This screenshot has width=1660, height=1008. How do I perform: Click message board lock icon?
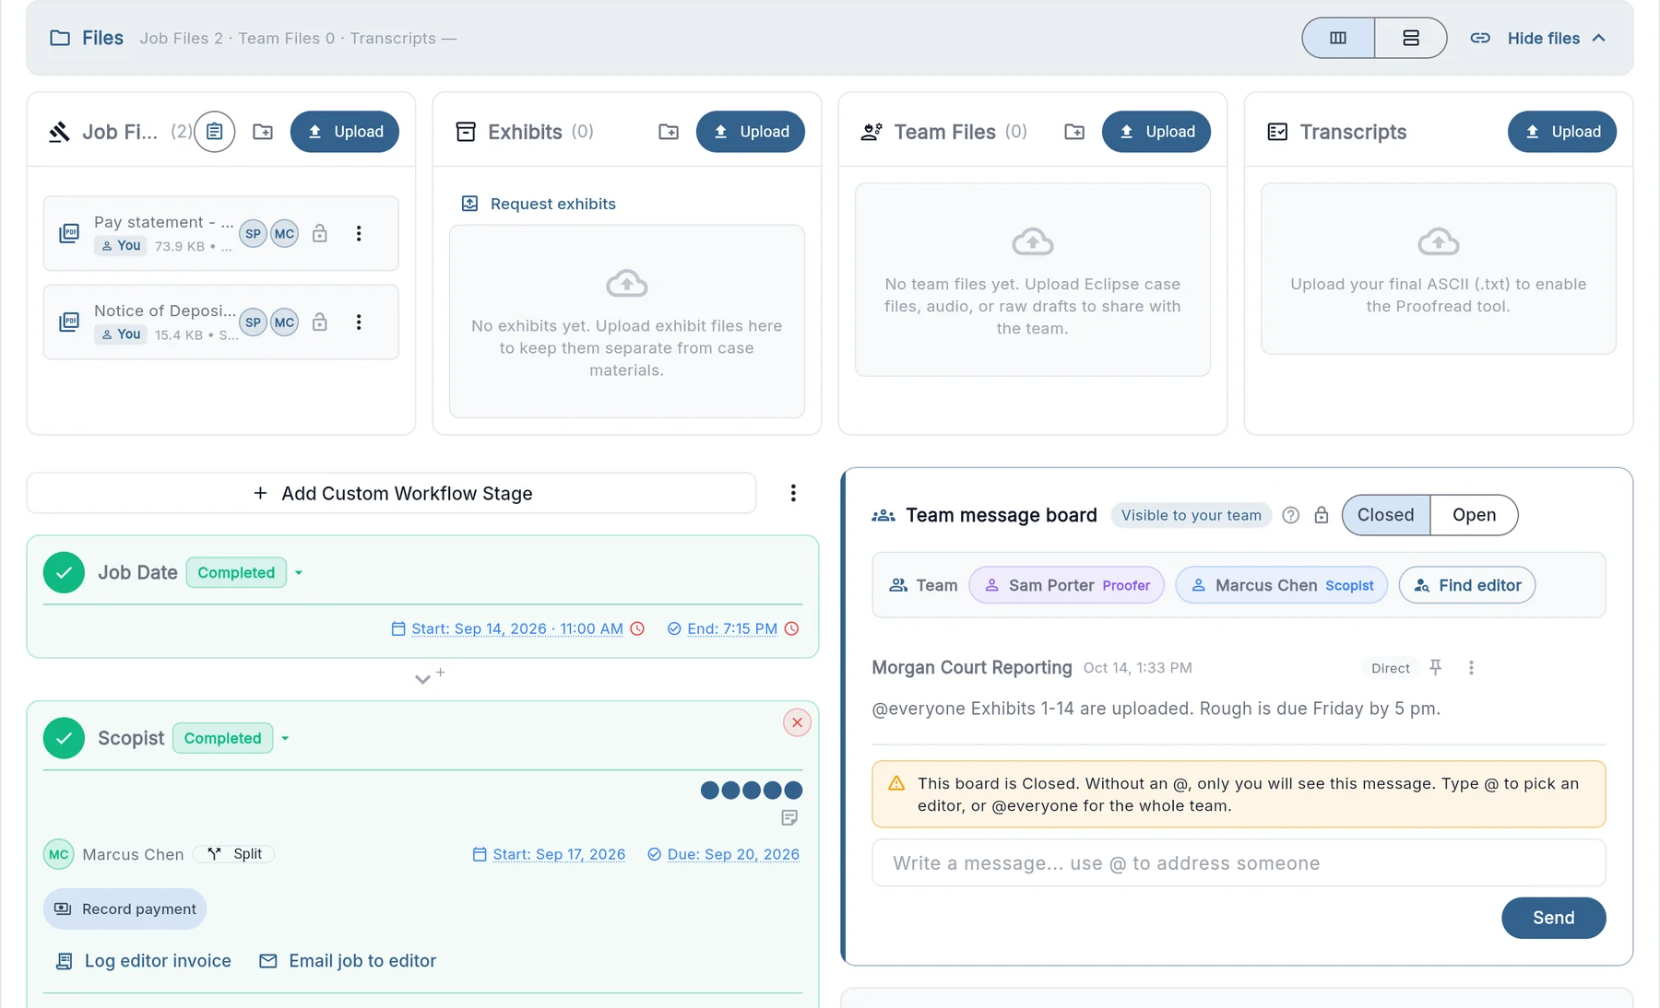(x=1322, y=515)
